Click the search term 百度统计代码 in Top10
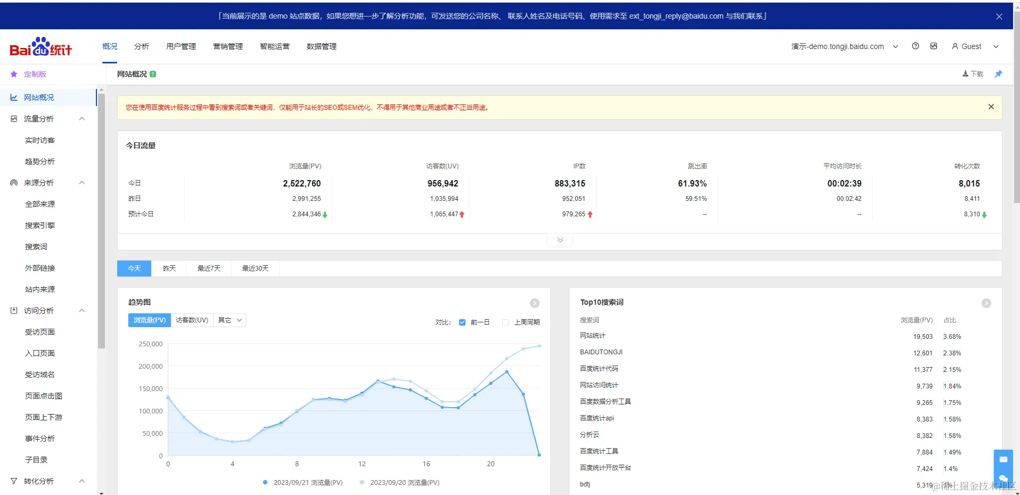Viewport: 1020px width, 495px height. pyautogui.click(x=599, y=369)
